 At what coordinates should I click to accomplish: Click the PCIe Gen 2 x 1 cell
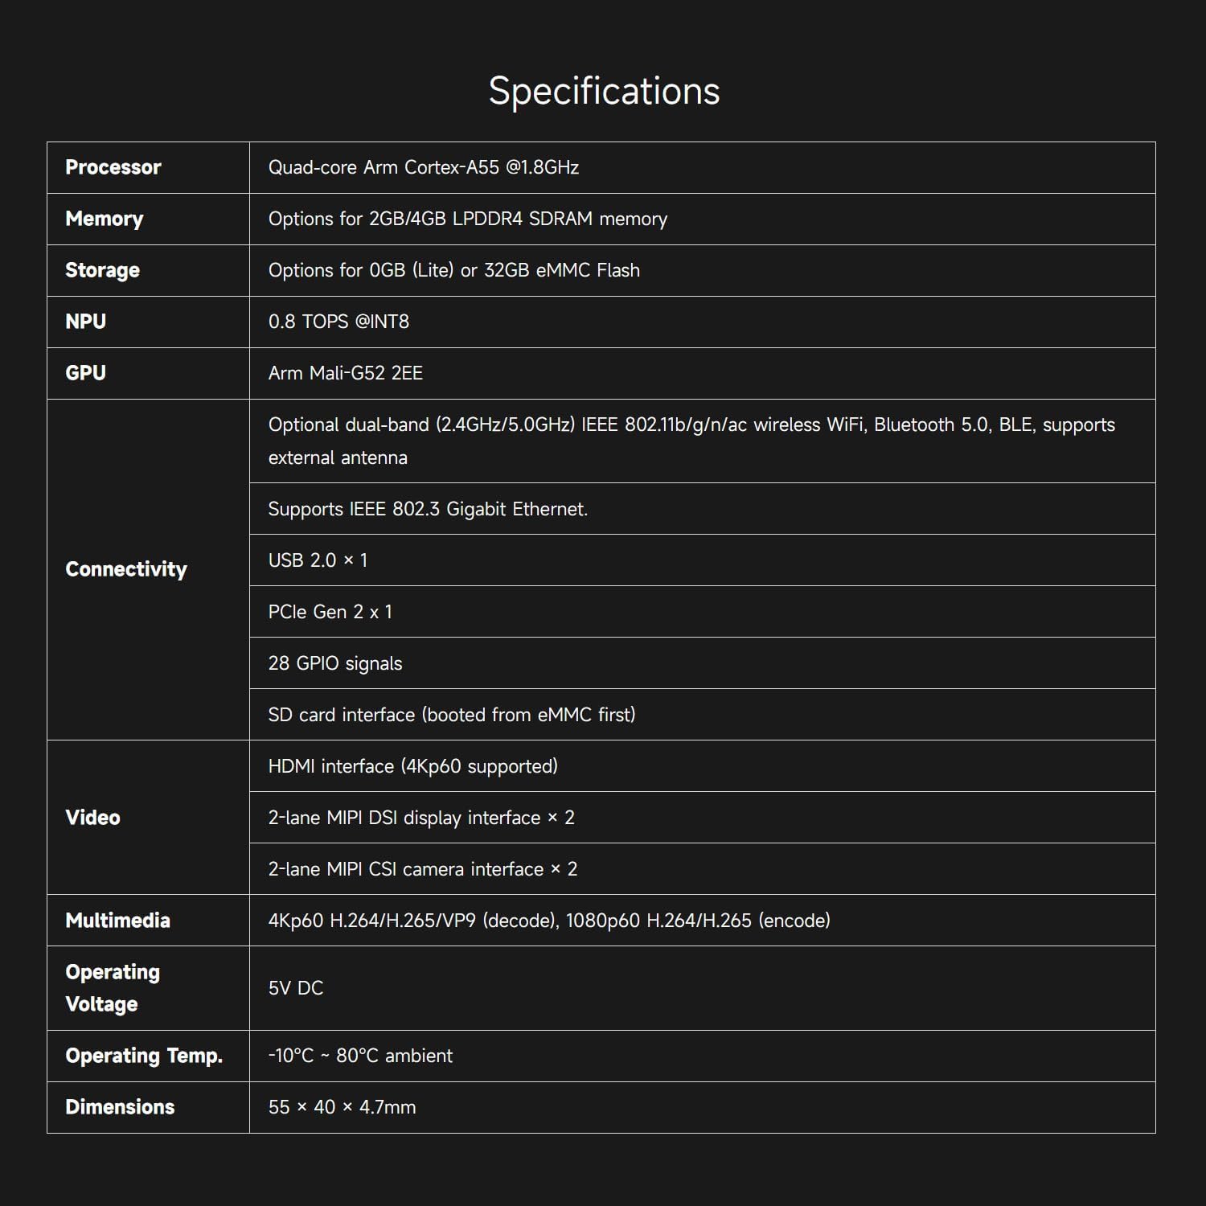tap(330, 612)
